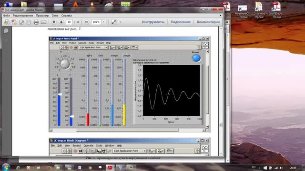Go to previous page with up arrow

click(54, 22)
